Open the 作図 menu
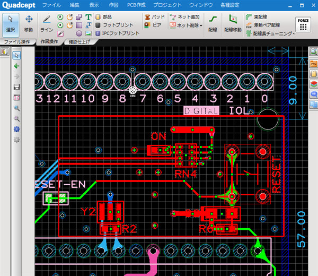Image resolution: width=318 pixels, height=276 pixels. coord(113,5)
